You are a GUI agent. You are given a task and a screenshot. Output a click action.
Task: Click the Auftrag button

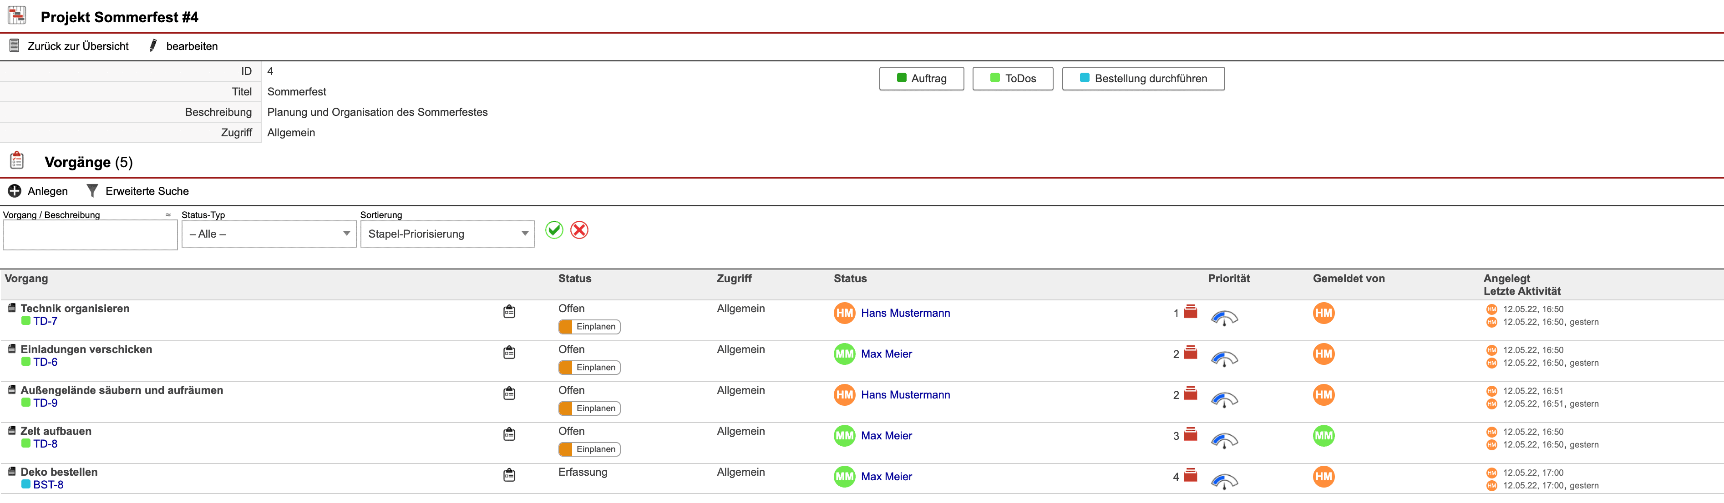pyautogui.click(x=921, y=78)
